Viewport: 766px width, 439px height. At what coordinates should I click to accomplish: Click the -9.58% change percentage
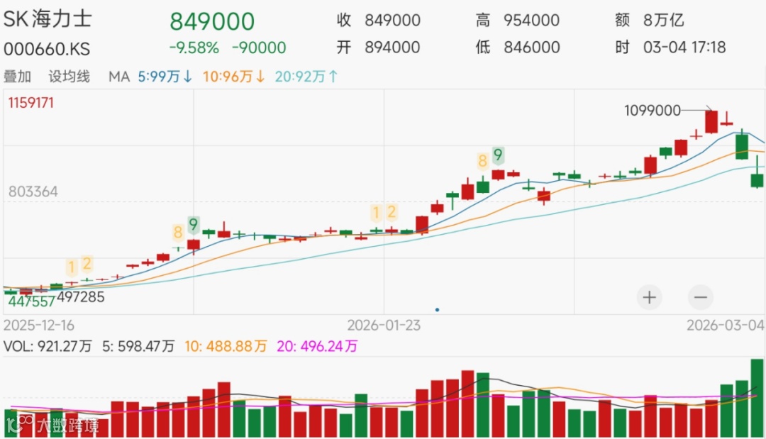tap(194, 48)
